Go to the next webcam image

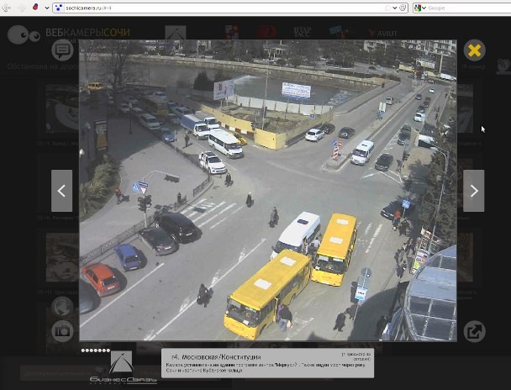click(x=474, y=191)
